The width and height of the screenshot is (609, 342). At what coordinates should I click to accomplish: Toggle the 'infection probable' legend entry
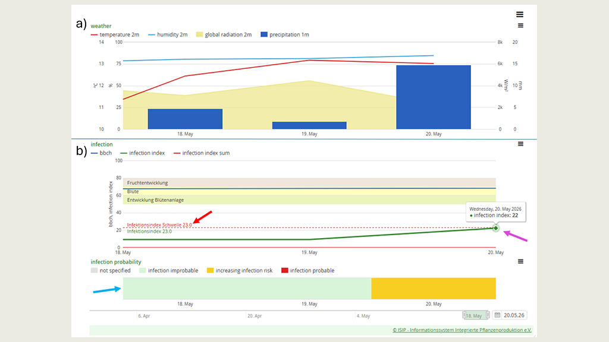[307, 270]
